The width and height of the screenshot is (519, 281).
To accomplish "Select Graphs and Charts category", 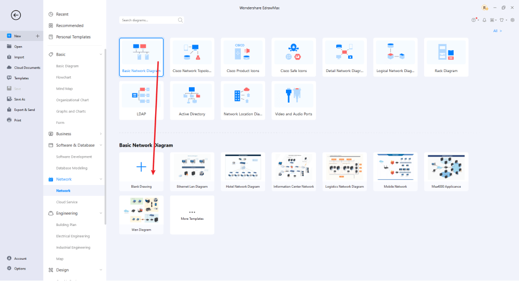I will (x=71, y=111).
